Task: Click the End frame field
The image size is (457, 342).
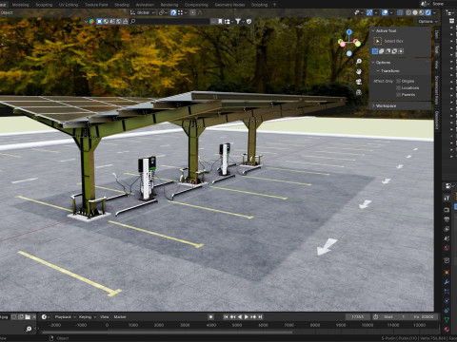Action: coord(424,316)
